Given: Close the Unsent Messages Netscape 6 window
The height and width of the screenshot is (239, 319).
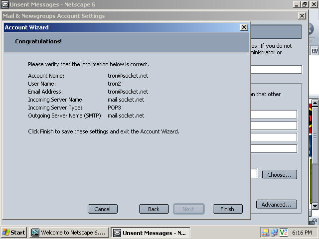Looking at the screenshot, I should click(x=314, y=4).
